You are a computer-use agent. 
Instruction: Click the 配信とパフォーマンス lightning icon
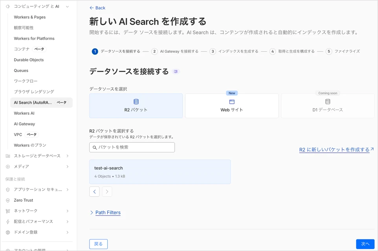coord(8,222)
